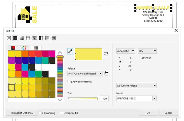Check the Overprint fill option

pos(61,113)
